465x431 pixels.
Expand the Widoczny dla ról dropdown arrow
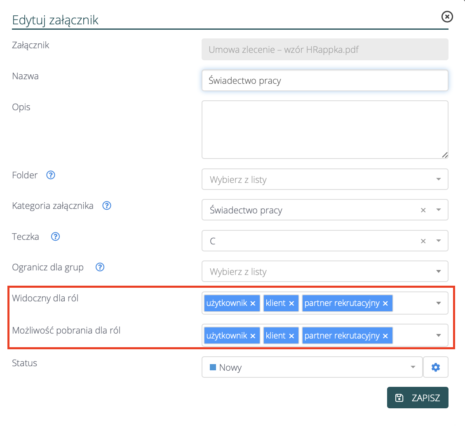[x=438, y=303]
